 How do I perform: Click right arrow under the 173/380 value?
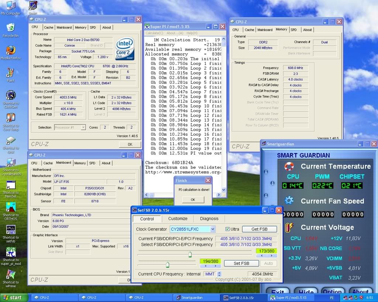click(x=272, y=256)
